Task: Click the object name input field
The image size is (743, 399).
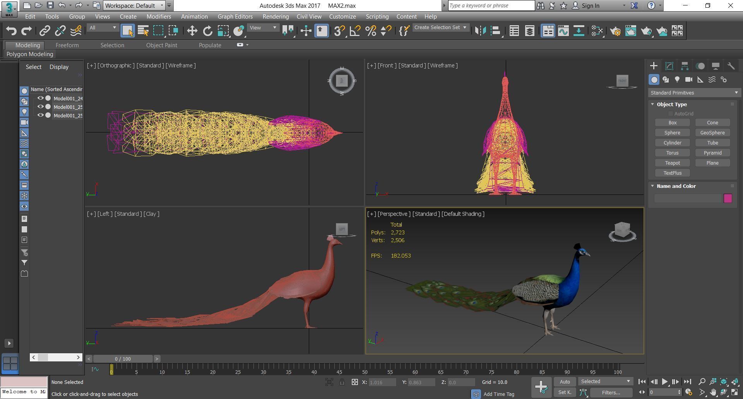Action: pos(688,198)
